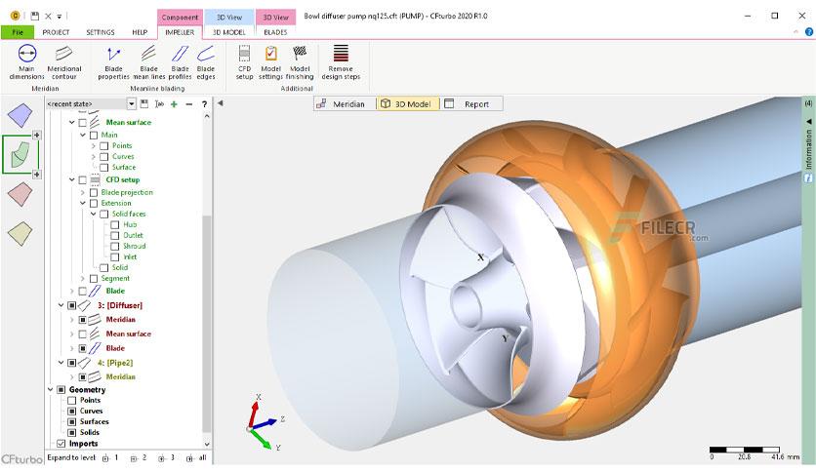Uncheck the Imports checkbox
Viewport: 816px width, 472px height.
61,444
